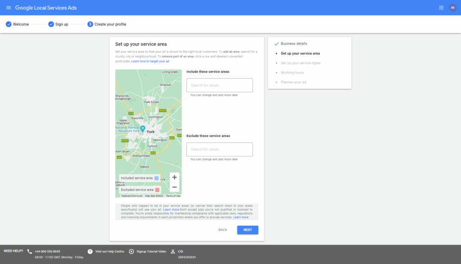Click the user account avatar
461x264 pixels.
tap(452, 8)
